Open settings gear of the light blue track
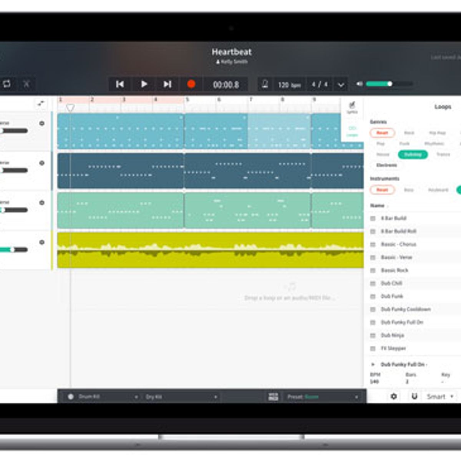The width and height of the screenshot is (461, 461). click(x=42, y=123)
